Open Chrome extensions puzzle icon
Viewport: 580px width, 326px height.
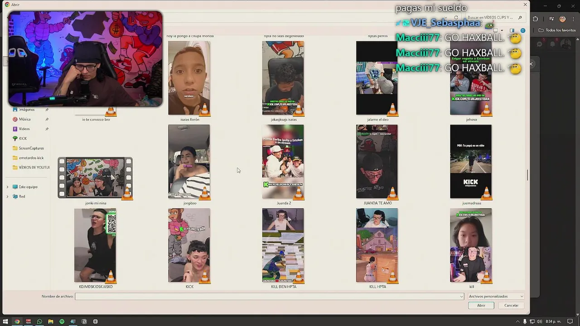click(536, 19)
